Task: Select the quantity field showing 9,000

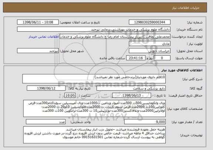Action: [145, 122]
